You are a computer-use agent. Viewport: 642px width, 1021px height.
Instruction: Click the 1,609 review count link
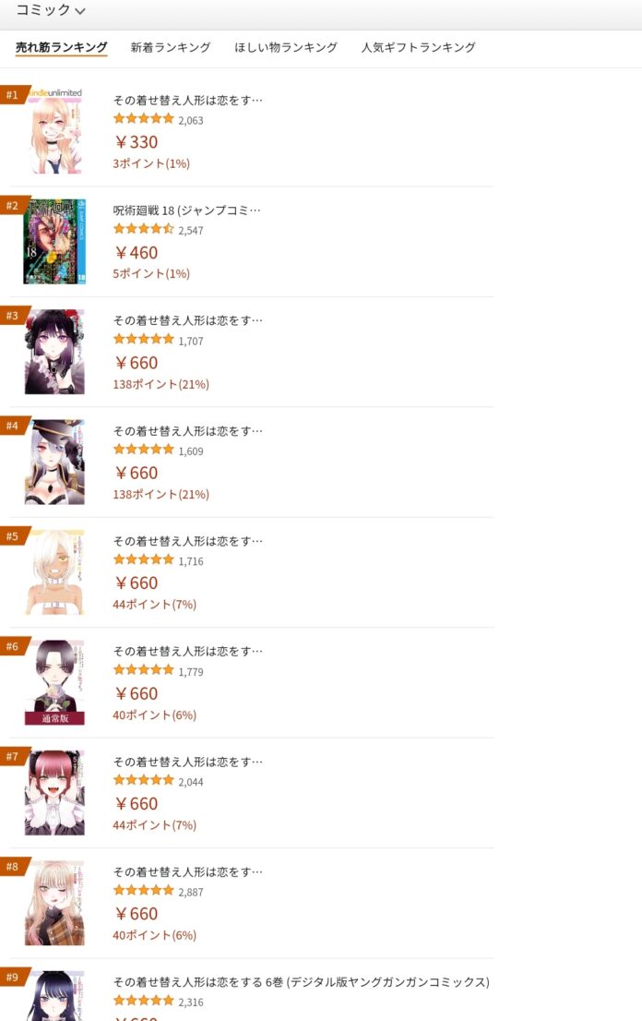click(191, 451)
